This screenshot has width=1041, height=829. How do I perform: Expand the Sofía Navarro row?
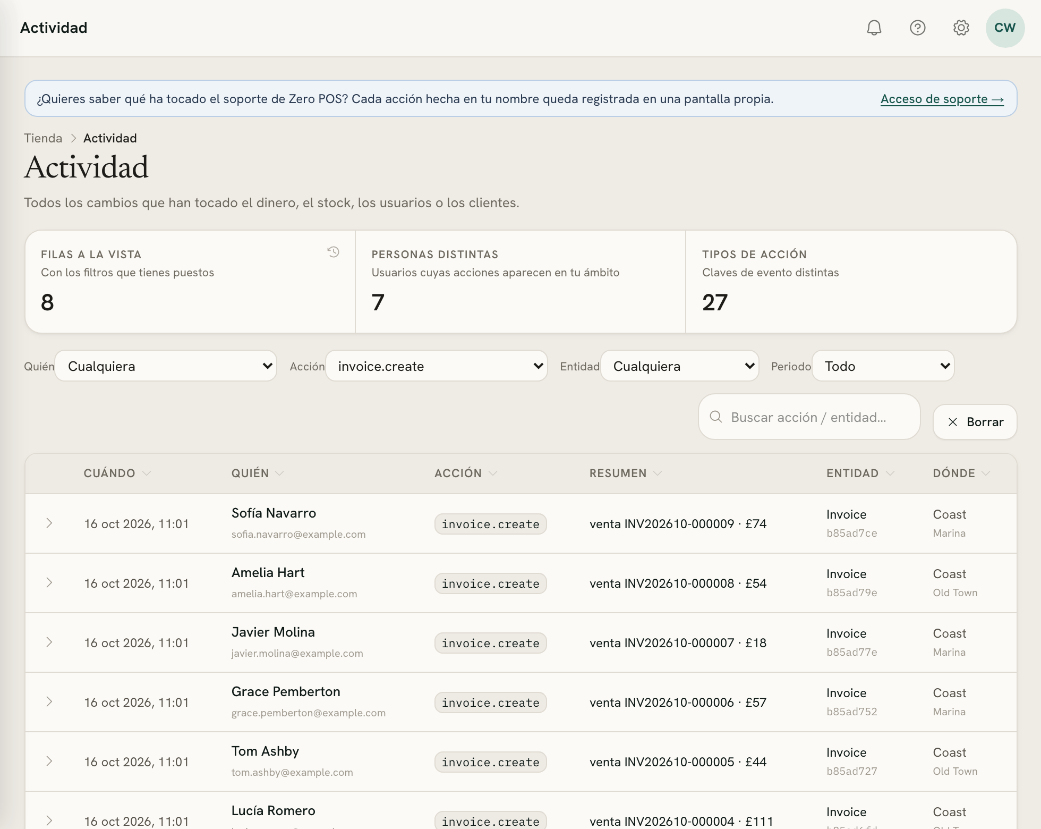point(49,523)
